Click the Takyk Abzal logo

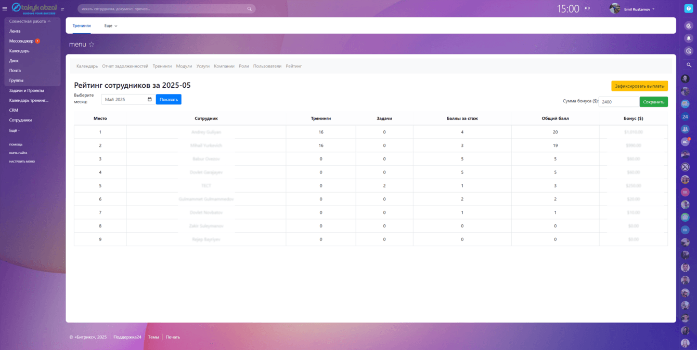tap(34, 8)
